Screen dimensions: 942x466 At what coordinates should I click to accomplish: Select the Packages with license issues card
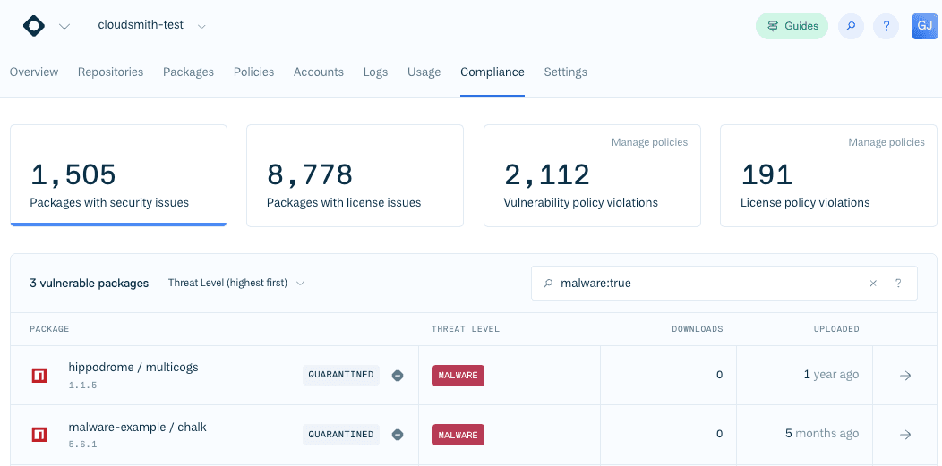click(x=355, y=175)
